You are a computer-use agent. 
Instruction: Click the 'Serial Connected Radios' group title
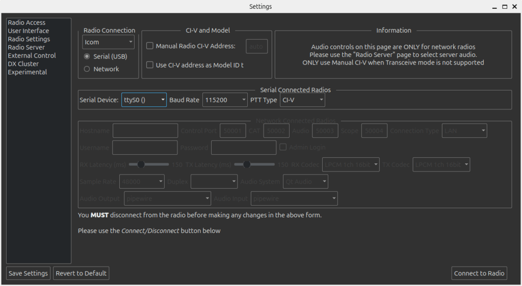click(295, 90)
